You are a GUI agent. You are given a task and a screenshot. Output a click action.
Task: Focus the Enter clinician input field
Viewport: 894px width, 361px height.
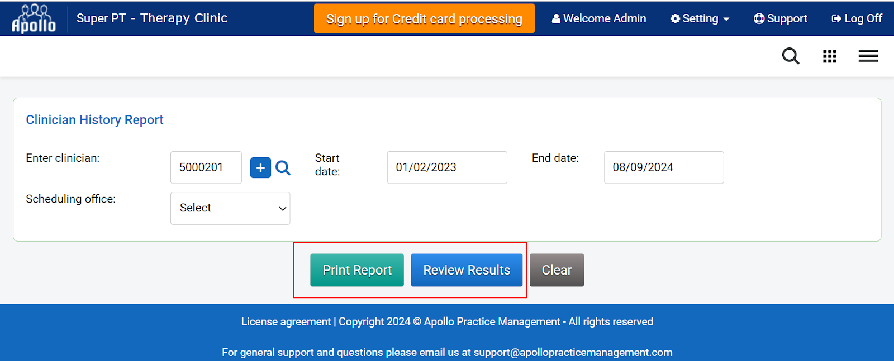click(206, 167)
